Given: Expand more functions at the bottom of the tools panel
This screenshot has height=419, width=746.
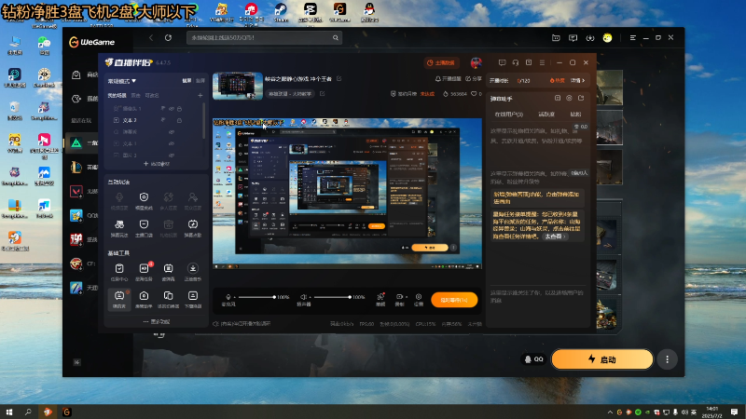Looking at the screenshot, I should tap(156, 321).
